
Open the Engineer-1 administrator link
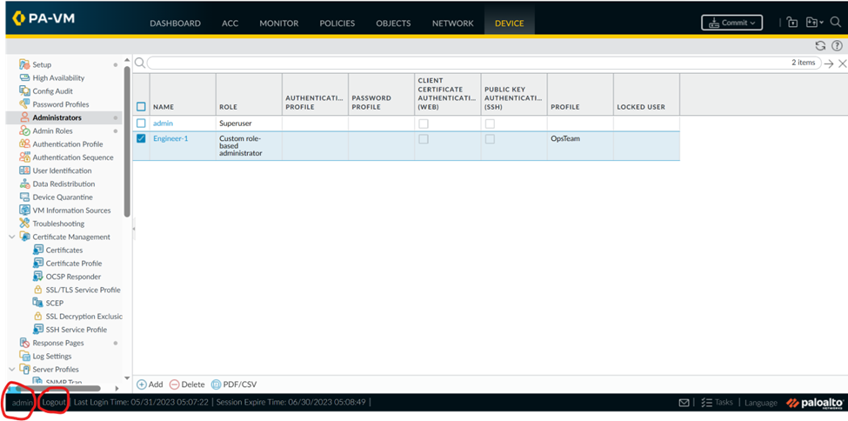pos(170,138)
